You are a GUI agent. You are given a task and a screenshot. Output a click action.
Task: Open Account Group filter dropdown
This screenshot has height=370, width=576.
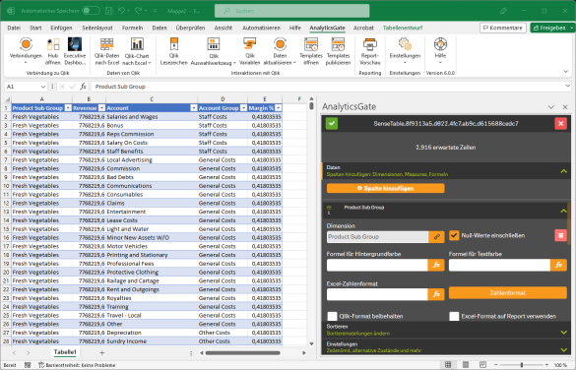click(243, 108)
